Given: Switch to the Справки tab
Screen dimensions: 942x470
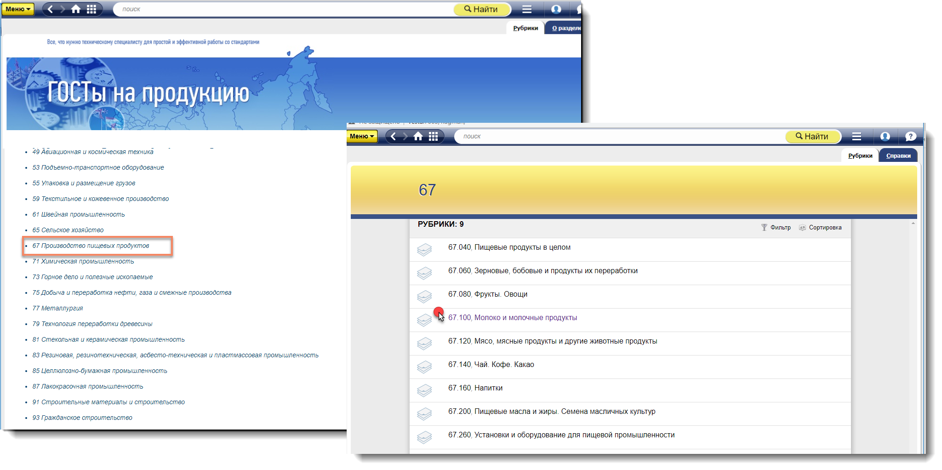Looking at the screenshot, I should 898,156.
